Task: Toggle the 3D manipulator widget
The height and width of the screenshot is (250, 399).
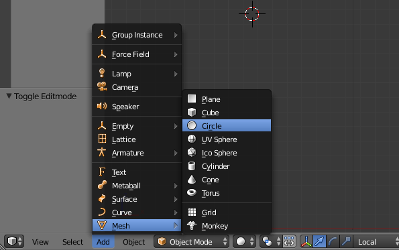Action: [306, 241]
